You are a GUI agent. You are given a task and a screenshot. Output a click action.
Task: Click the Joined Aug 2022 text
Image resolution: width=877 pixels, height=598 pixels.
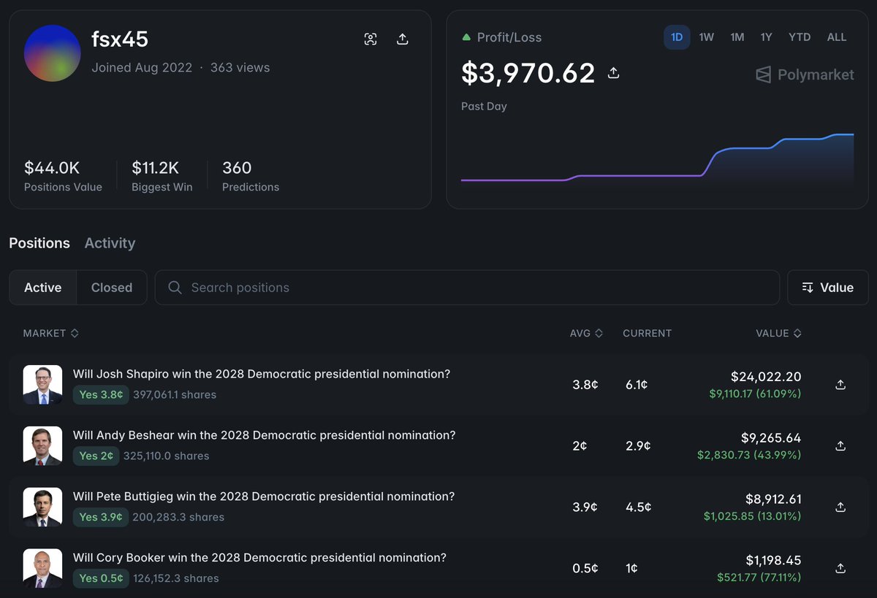coord(142,67)
